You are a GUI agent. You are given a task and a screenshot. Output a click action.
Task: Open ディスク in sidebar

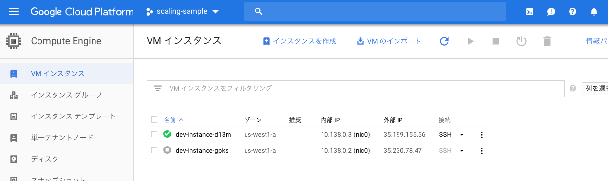(66, 159)
